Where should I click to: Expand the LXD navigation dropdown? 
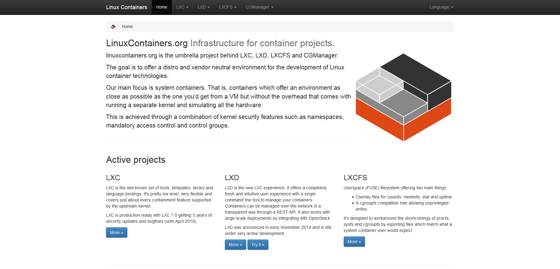pyautogui.click(x=204, y=7)
